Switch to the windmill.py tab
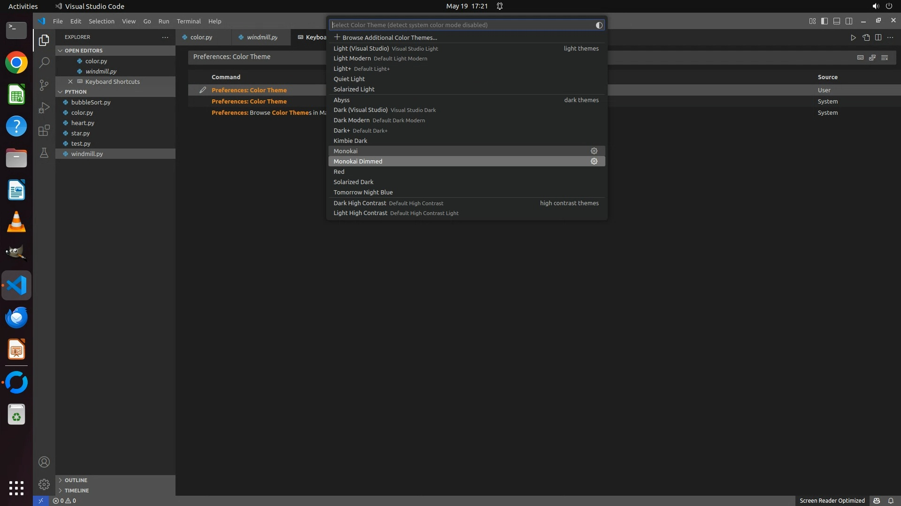901x506 pixels. pos(262,37)
